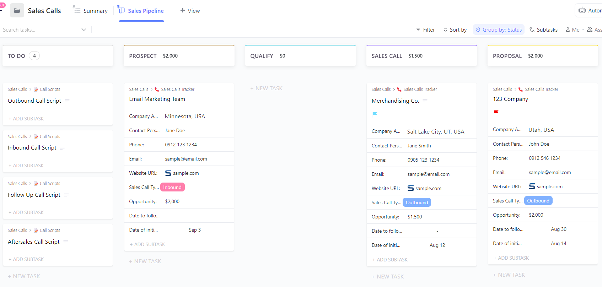The height and width of the screenshot is (287, 602).
Task: Click Aug 30 follow-up date on 123 Company
Action: click(x=559, y=229)
